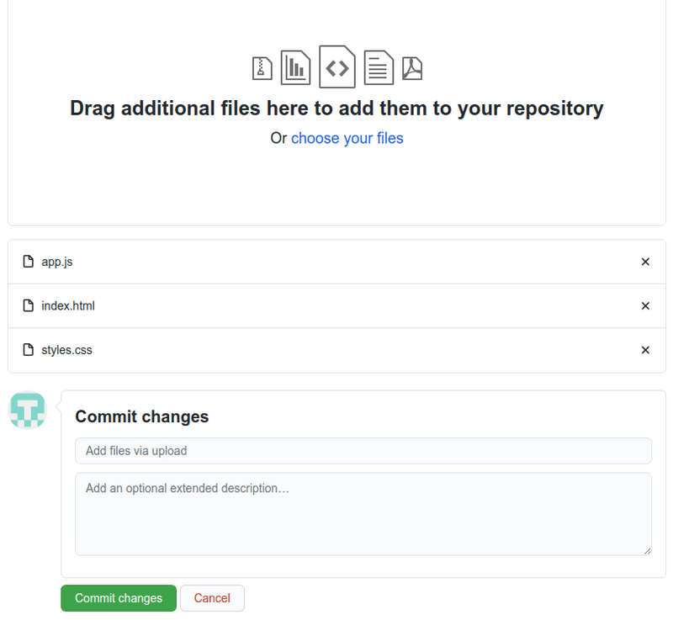
Task: Open the 'choose your files' link
Action: tap(347, 138)
